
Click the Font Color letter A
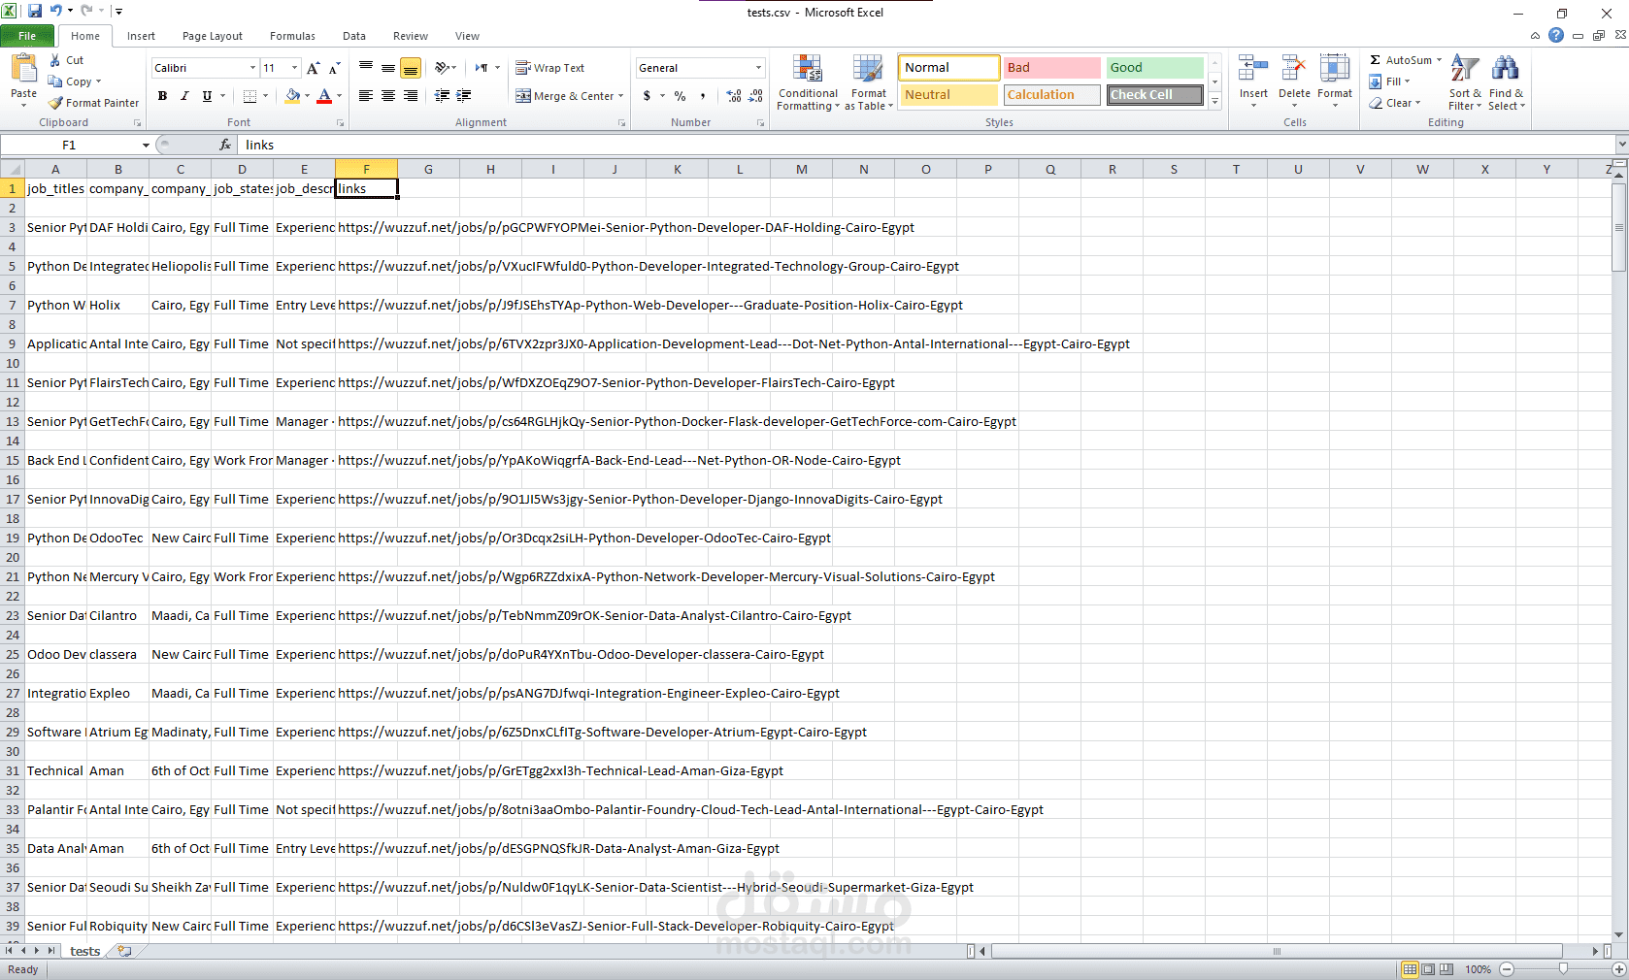(x=324, y=96)
